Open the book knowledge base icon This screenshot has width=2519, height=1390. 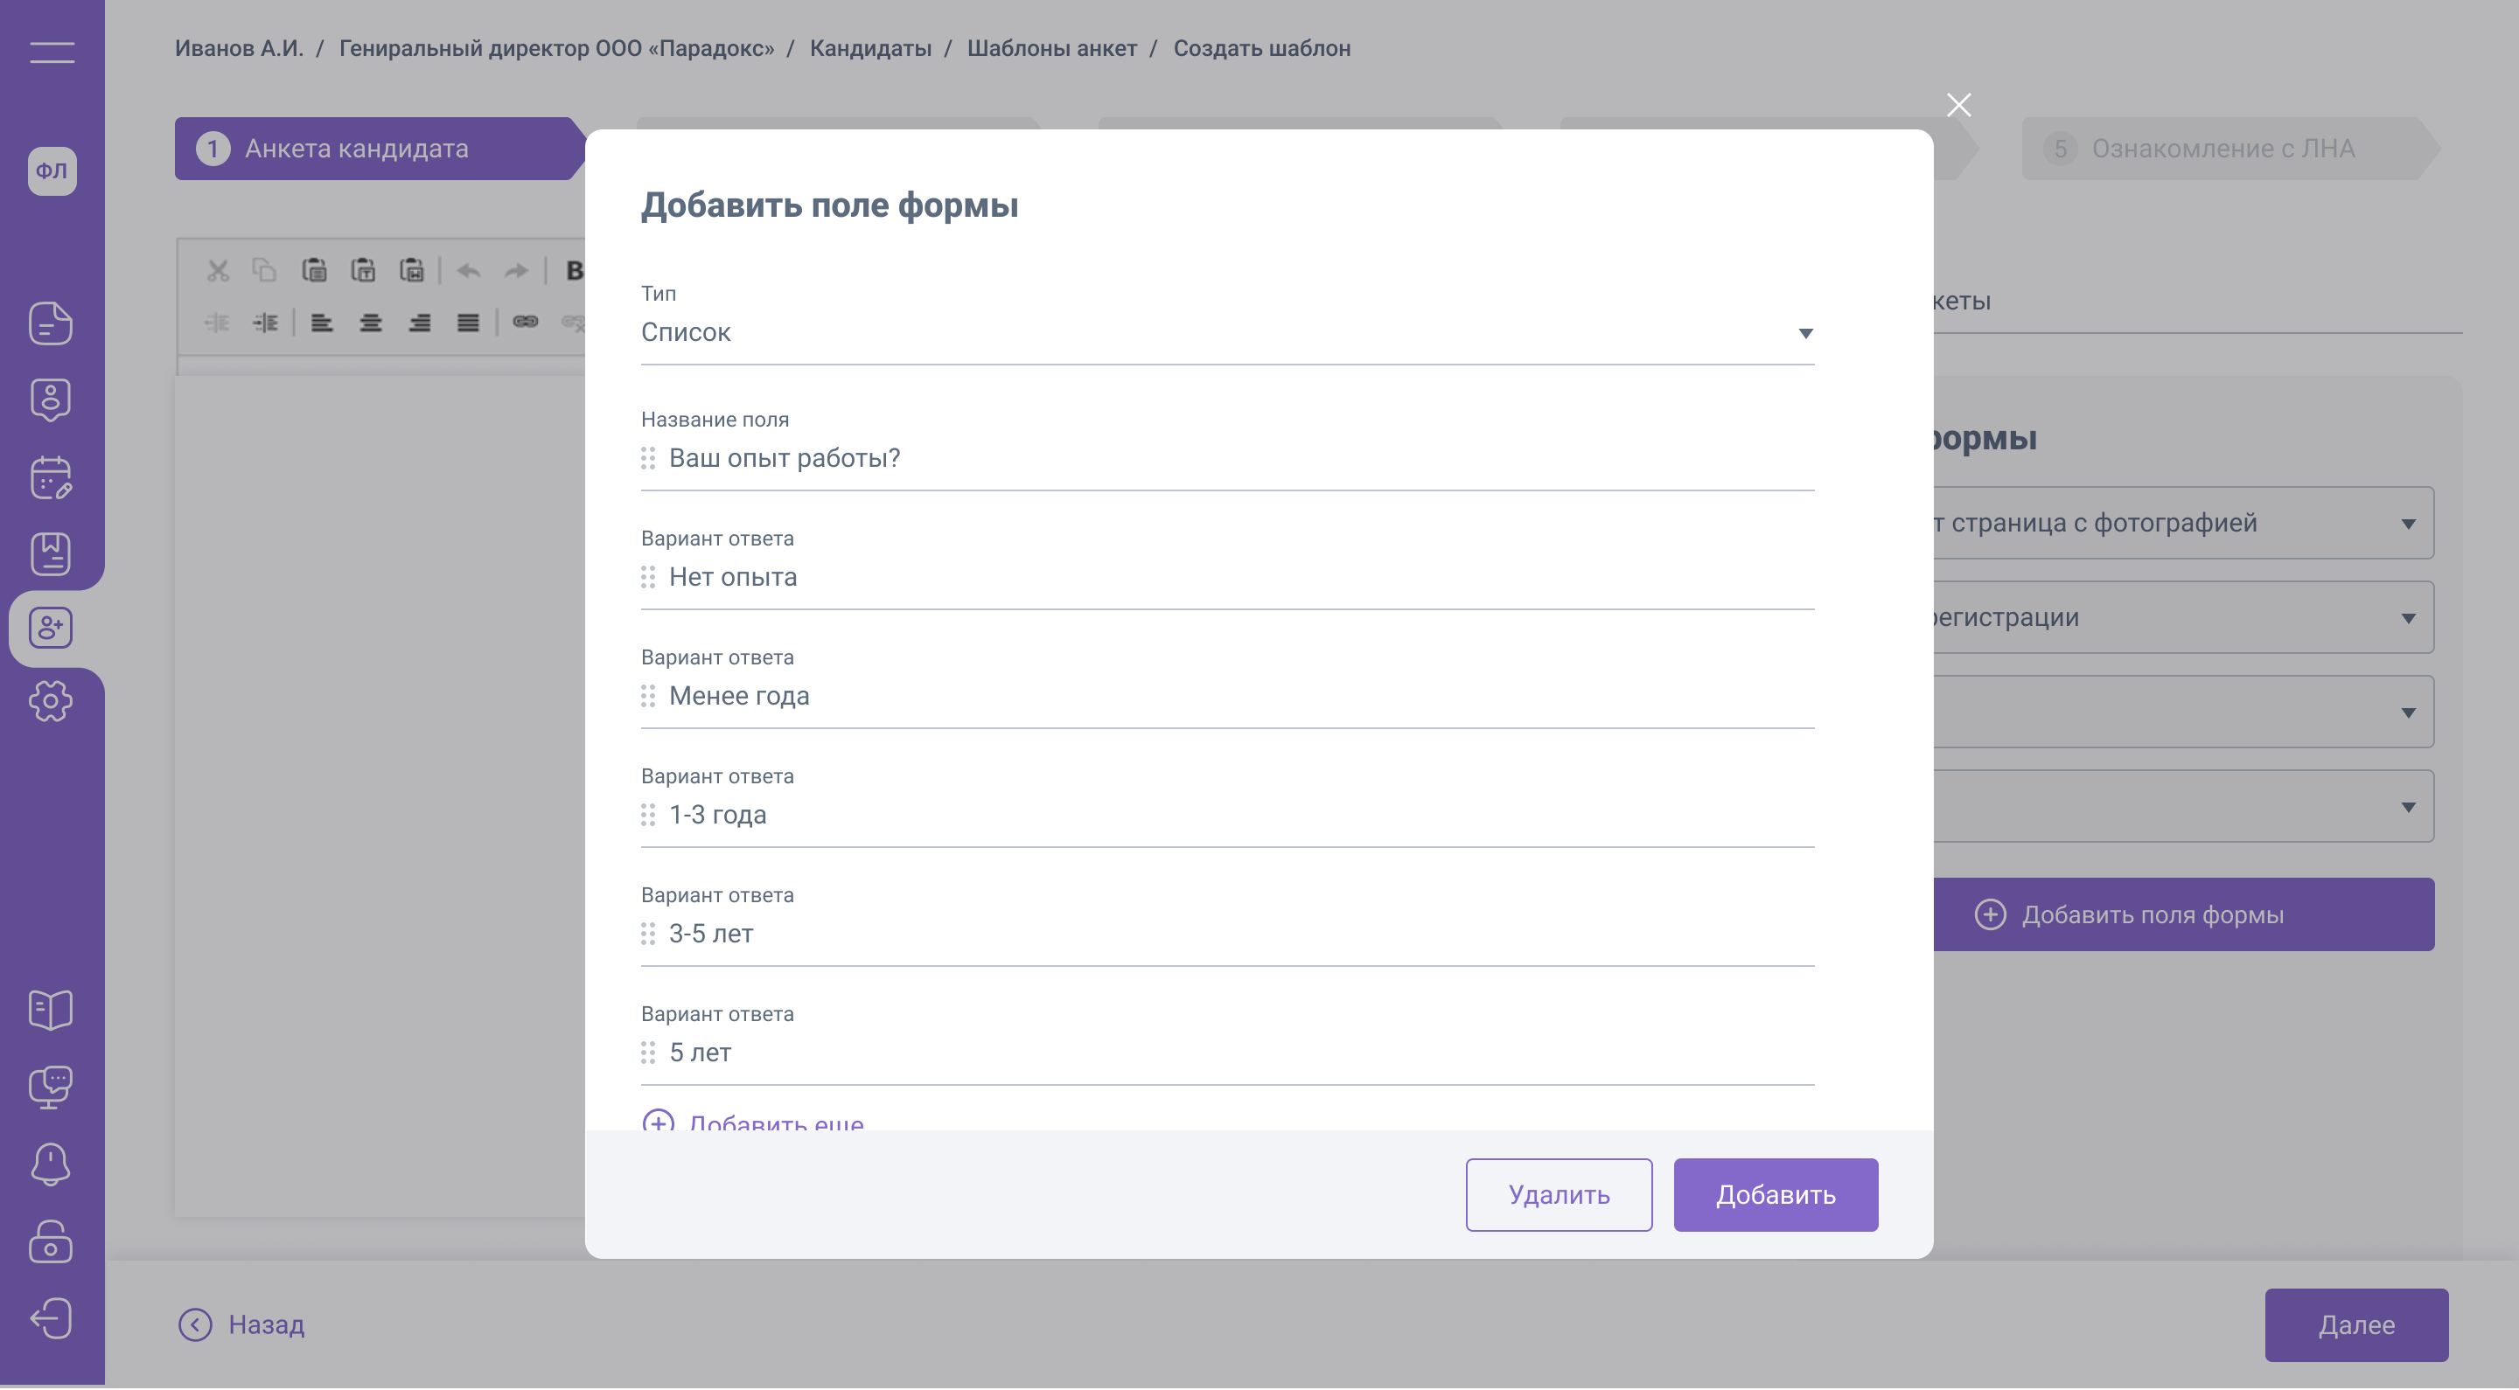point(51,1010)
